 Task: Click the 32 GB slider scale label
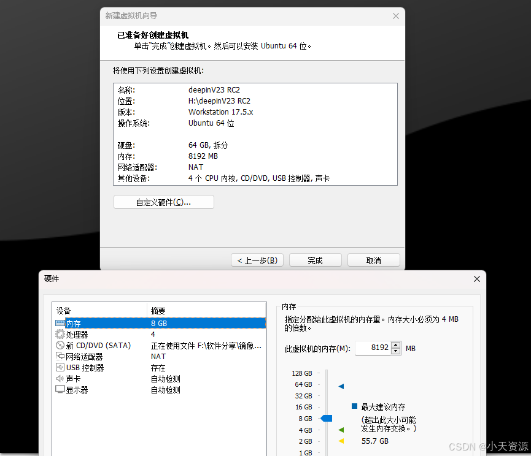(x=303, y=396)
